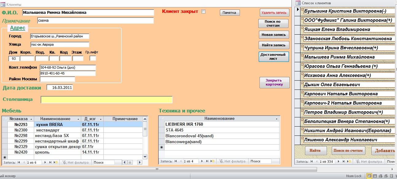The width and height of the screenshot is (397, 179).
Task: Click the Найти запись button
Action: click(274, 45)
